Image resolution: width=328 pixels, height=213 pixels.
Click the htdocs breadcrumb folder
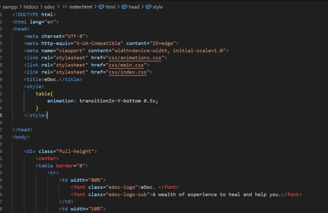[31, 7]
